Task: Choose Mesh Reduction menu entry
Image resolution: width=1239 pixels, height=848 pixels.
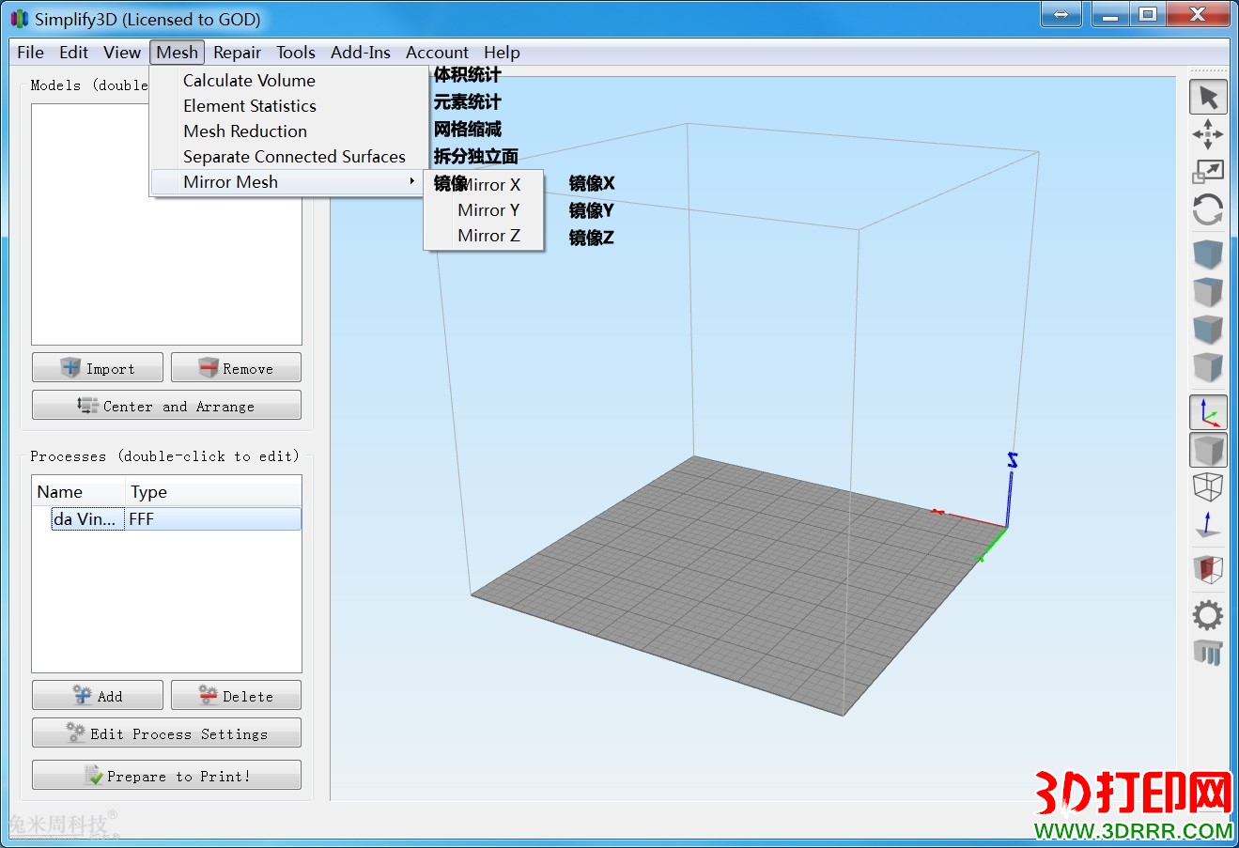Action: pos(289,131)
